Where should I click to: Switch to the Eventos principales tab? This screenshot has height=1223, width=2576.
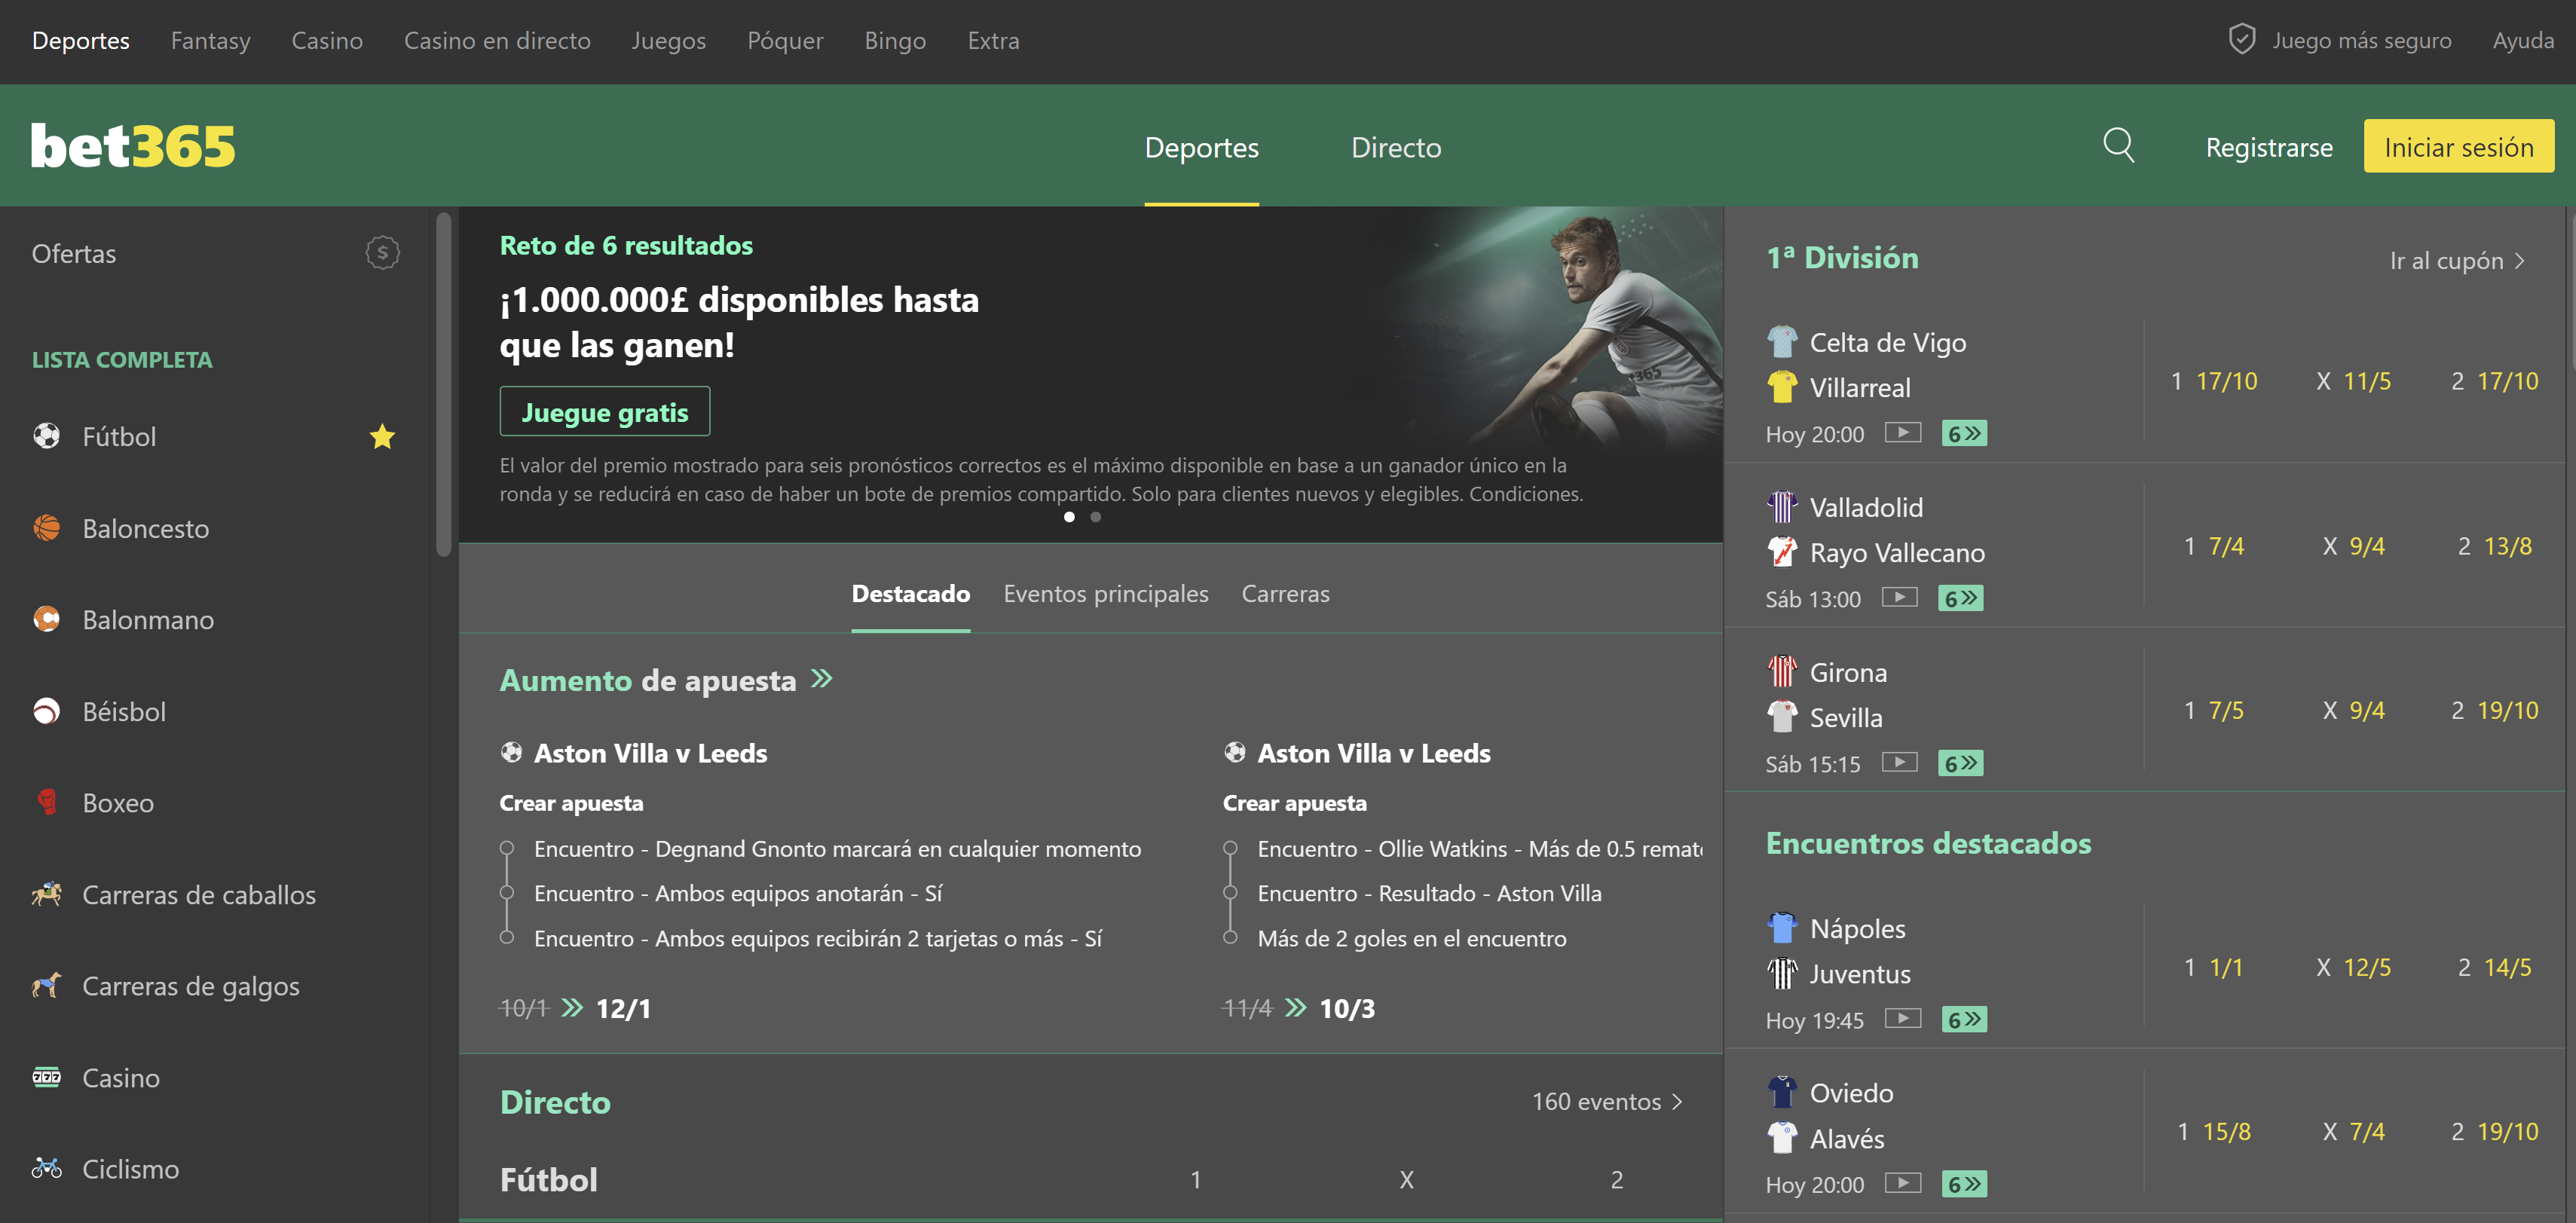tap(1105, 593)
